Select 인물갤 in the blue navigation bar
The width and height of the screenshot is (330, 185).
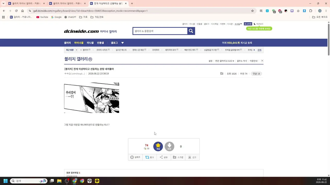pos(101,43)
